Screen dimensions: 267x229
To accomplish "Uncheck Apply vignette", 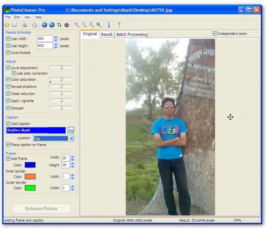I will [8, 101].
